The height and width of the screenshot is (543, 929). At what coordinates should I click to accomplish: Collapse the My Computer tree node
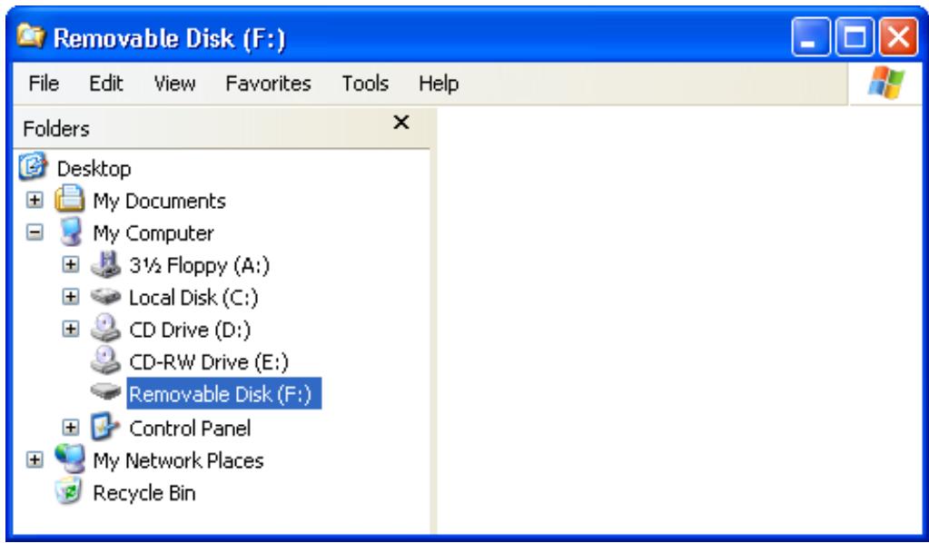tap(35, 232)
